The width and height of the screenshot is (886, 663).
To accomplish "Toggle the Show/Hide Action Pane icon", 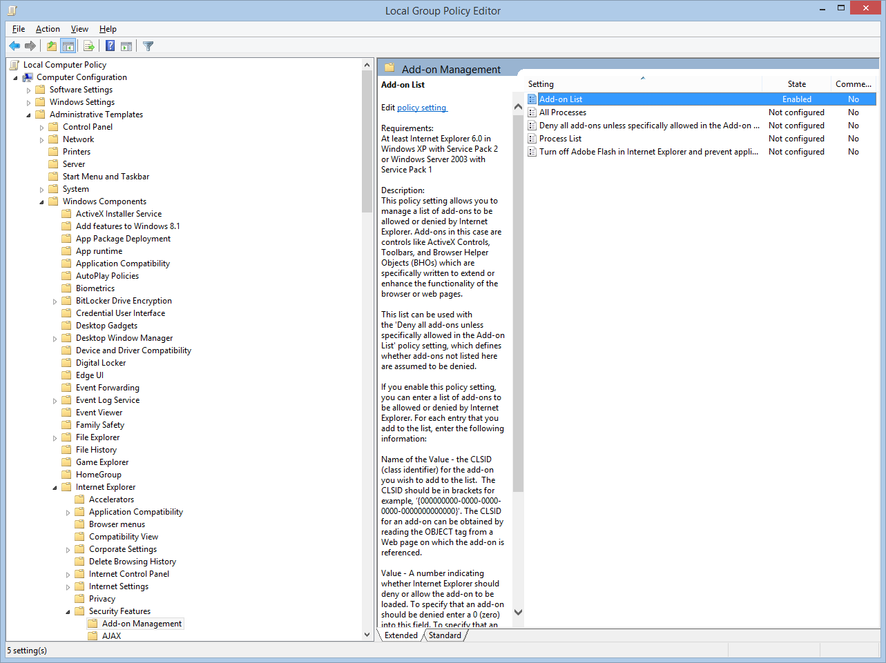I will (x=126, y=46).
